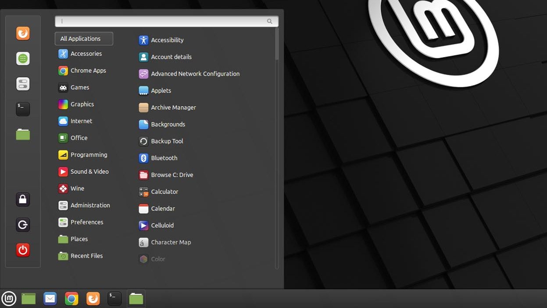This screenshot has height=308, width=547.
Task: Show All Applications
Action: click(83, 39)
